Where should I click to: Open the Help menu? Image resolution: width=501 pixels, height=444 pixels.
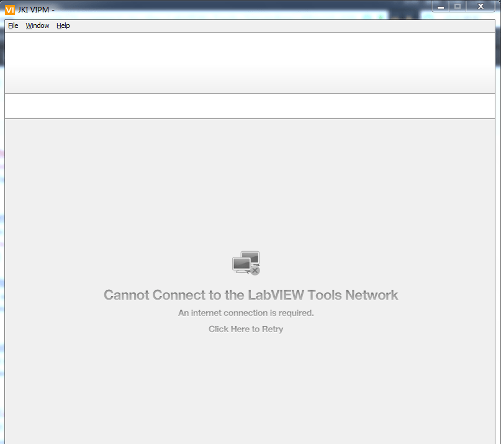pos(63,25)
